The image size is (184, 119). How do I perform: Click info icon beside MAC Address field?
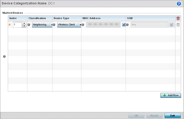pyautogui.click(x=83, y=25)
